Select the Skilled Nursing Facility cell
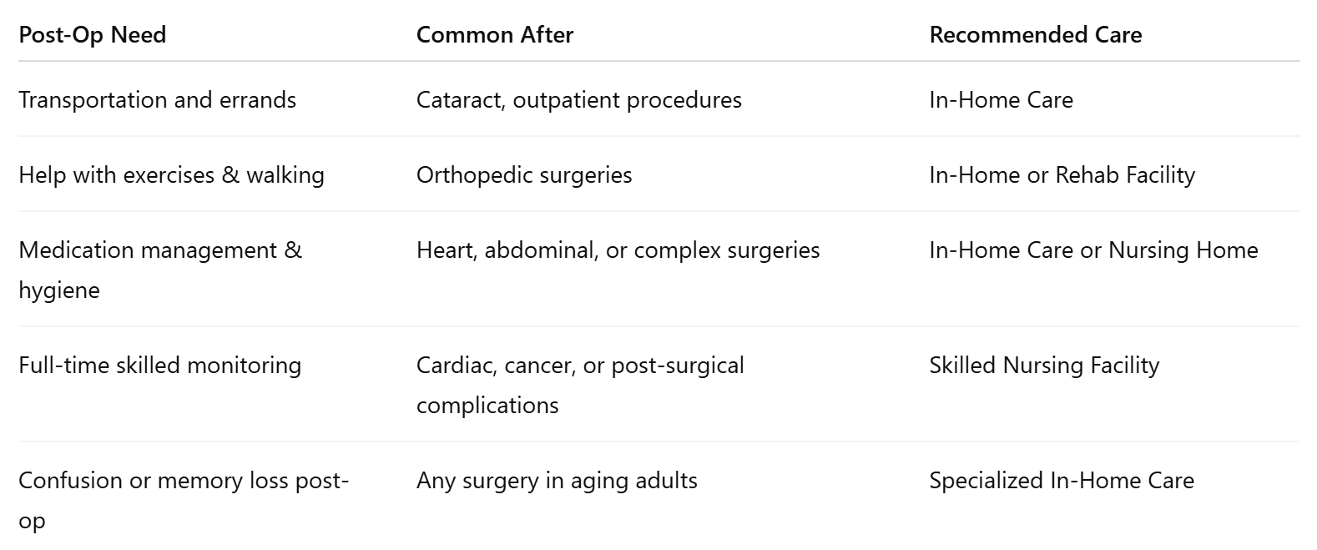This screenshot has width=1317, height=550. [x=1045, y=366]
